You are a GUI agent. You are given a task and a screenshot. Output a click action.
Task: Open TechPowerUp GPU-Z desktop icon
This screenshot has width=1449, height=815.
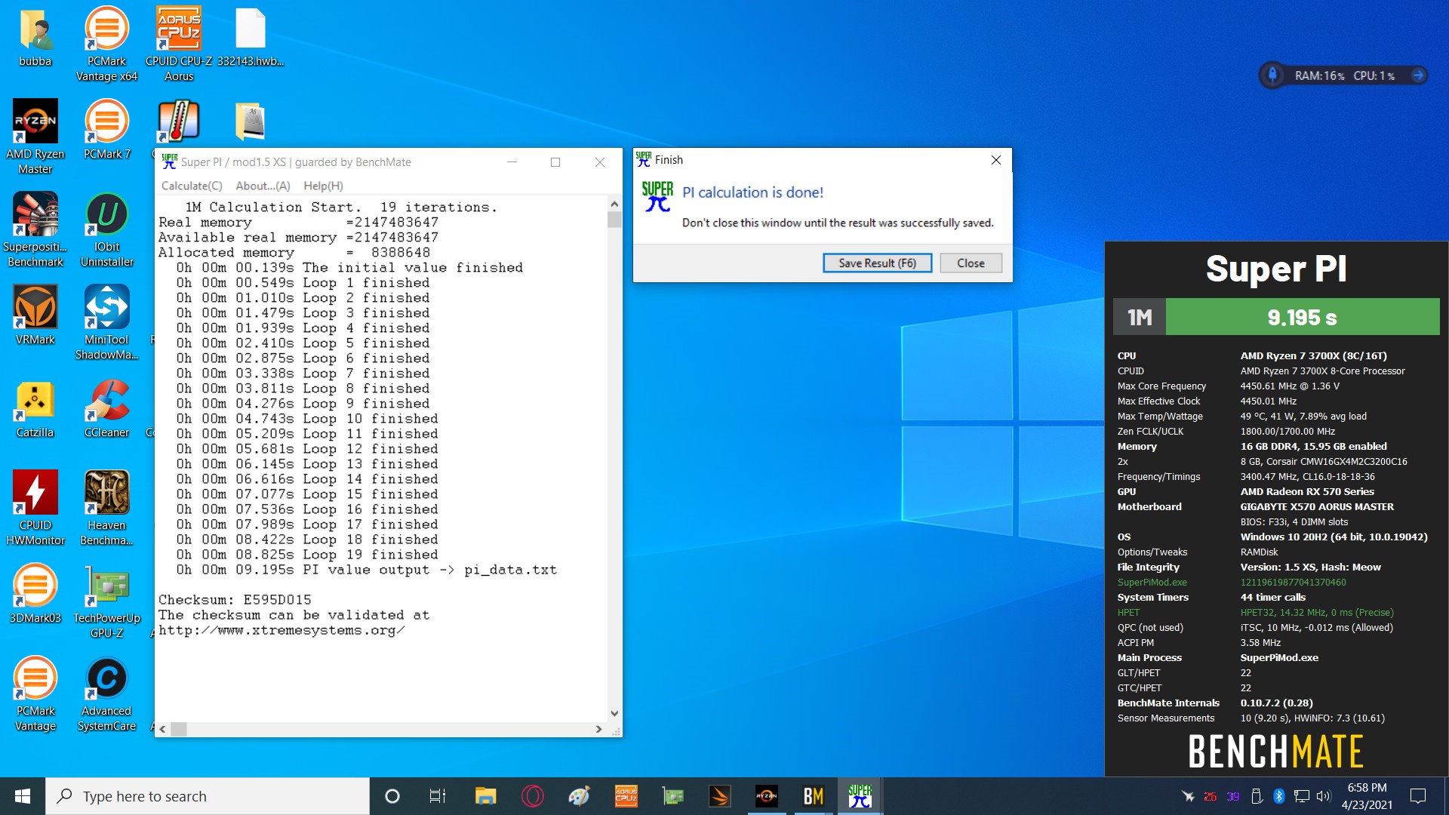pos(106,601)
